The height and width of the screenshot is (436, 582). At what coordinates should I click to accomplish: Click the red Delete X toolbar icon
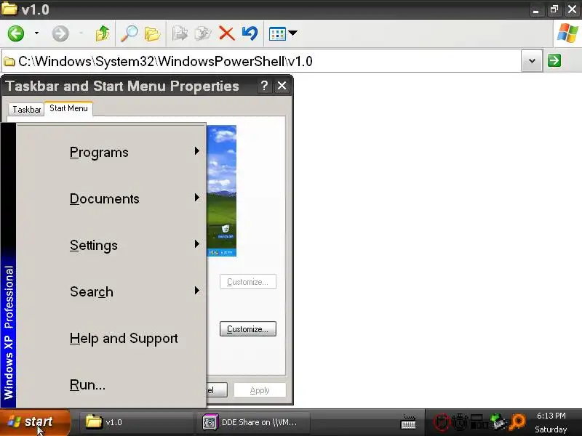226,33
